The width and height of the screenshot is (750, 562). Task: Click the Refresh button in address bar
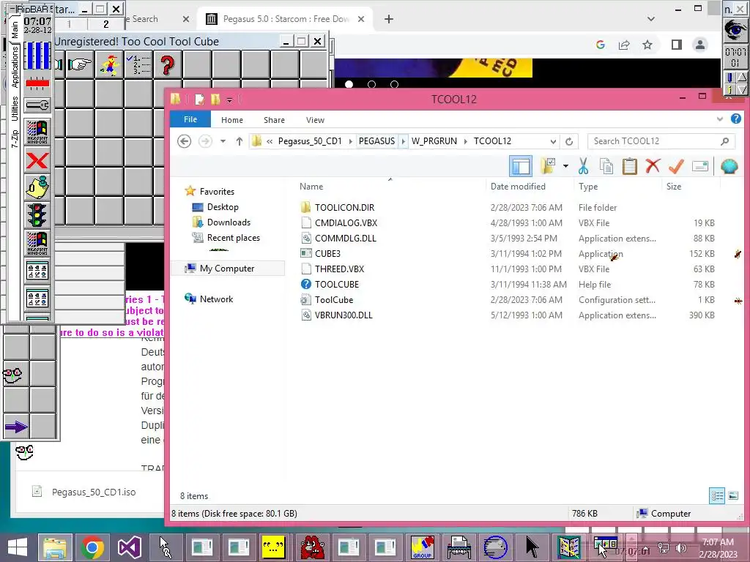click(x=569, y=141)
